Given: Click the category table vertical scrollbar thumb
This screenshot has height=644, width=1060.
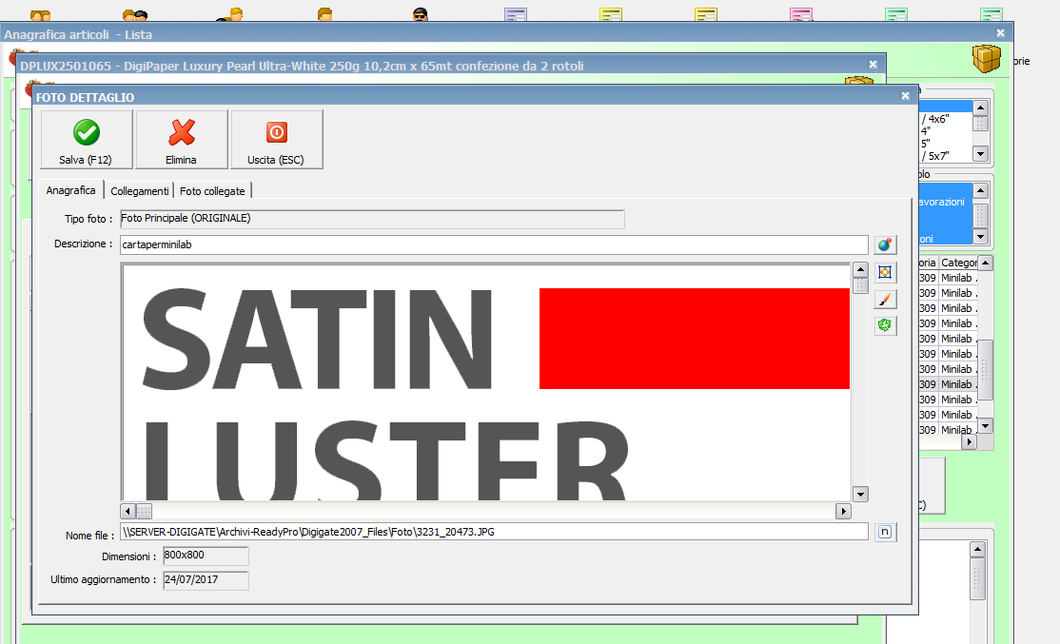Looking at the screenshot, I should tap(986, 370).
